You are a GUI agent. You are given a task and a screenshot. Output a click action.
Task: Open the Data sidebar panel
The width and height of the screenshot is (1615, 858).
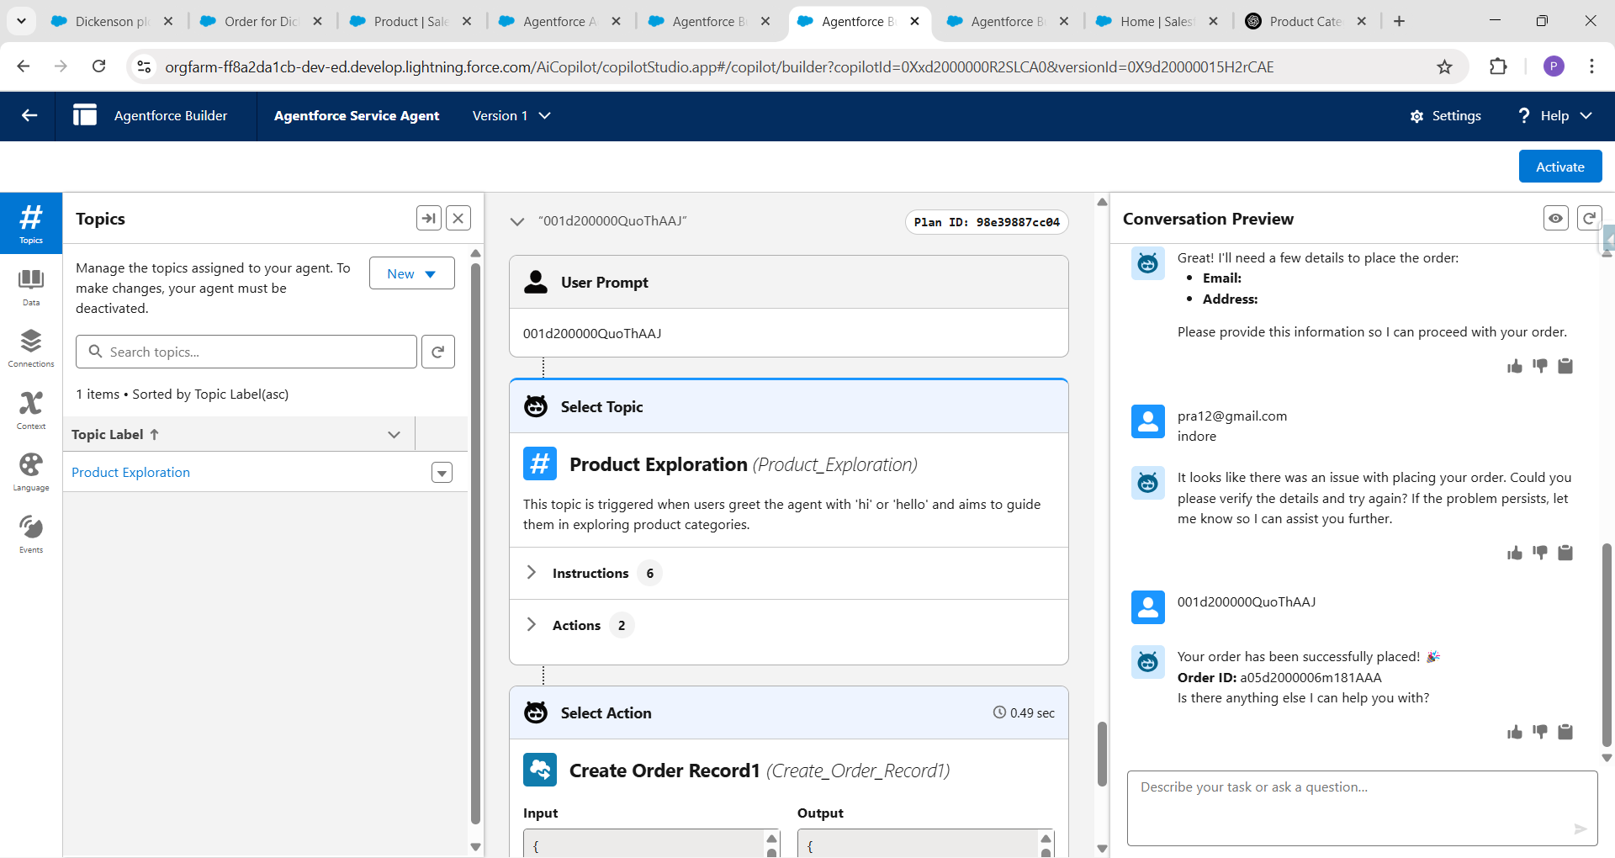click(x=31, y=287)
